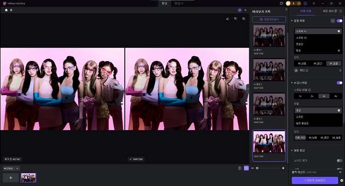The image size is (345, 186).
Task: Open the 자동 처리 tab
Action: pyautogui.click(x=330, y=11)
